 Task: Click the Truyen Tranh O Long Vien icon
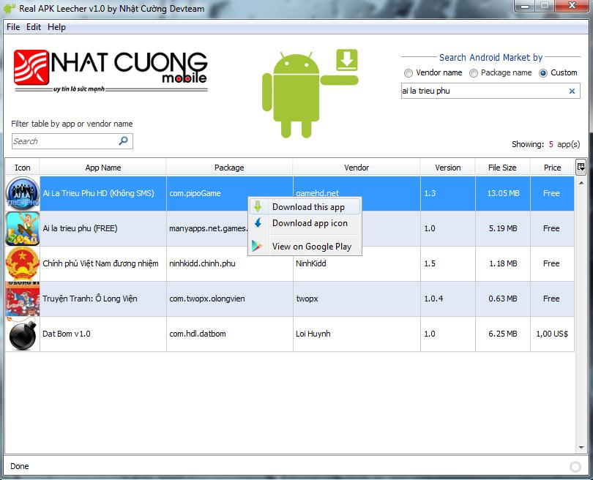pos(22,299)
